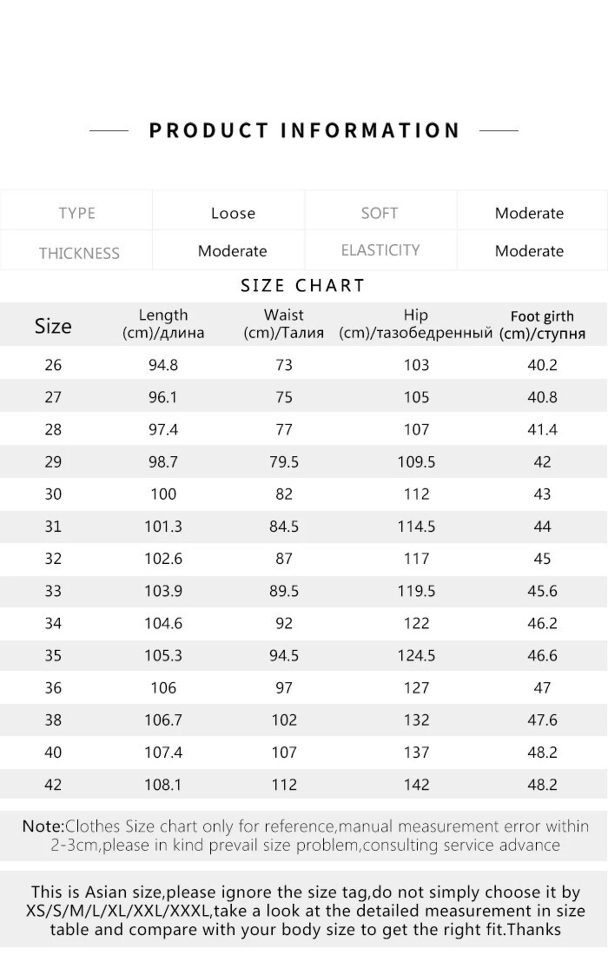The width and height of the screenshot is (608, 962).
Task: Click size 42 row label
Action: 53,785
